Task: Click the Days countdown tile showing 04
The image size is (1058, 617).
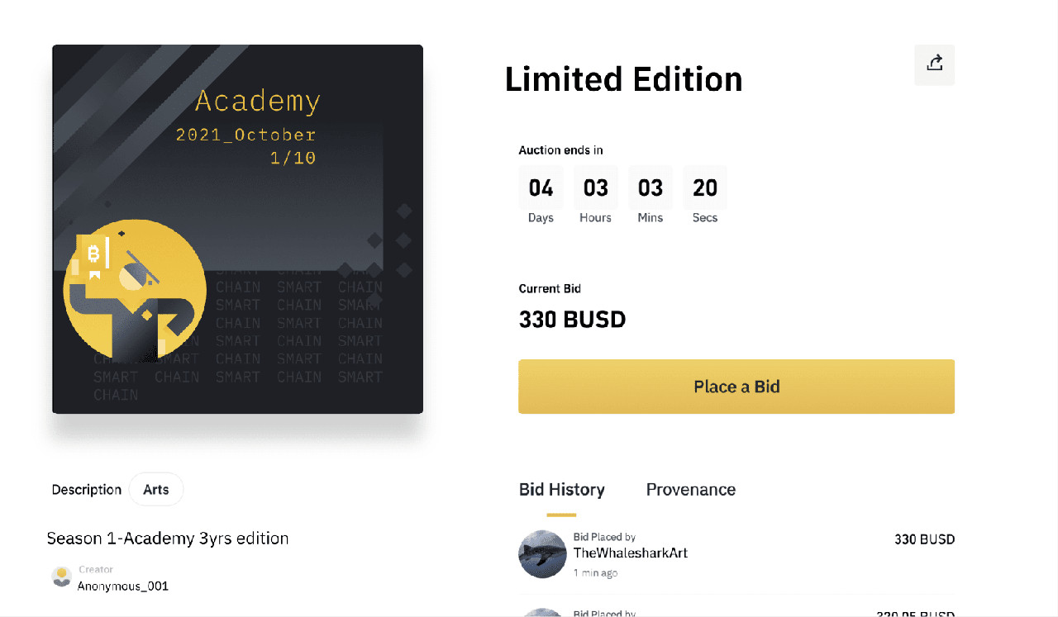Action: point(541,187)
